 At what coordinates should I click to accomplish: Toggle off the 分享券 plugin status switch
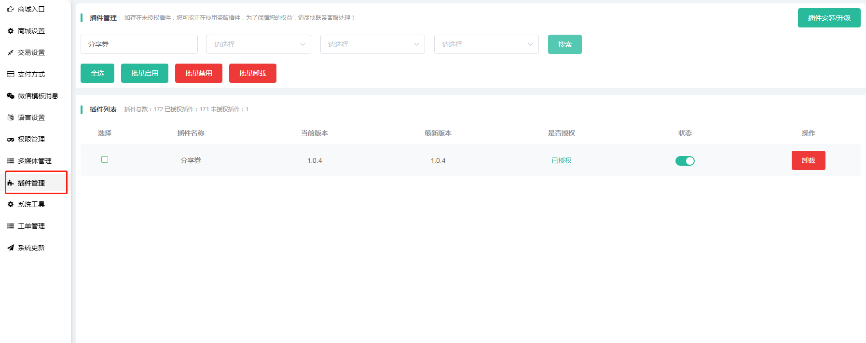[685, 161]
